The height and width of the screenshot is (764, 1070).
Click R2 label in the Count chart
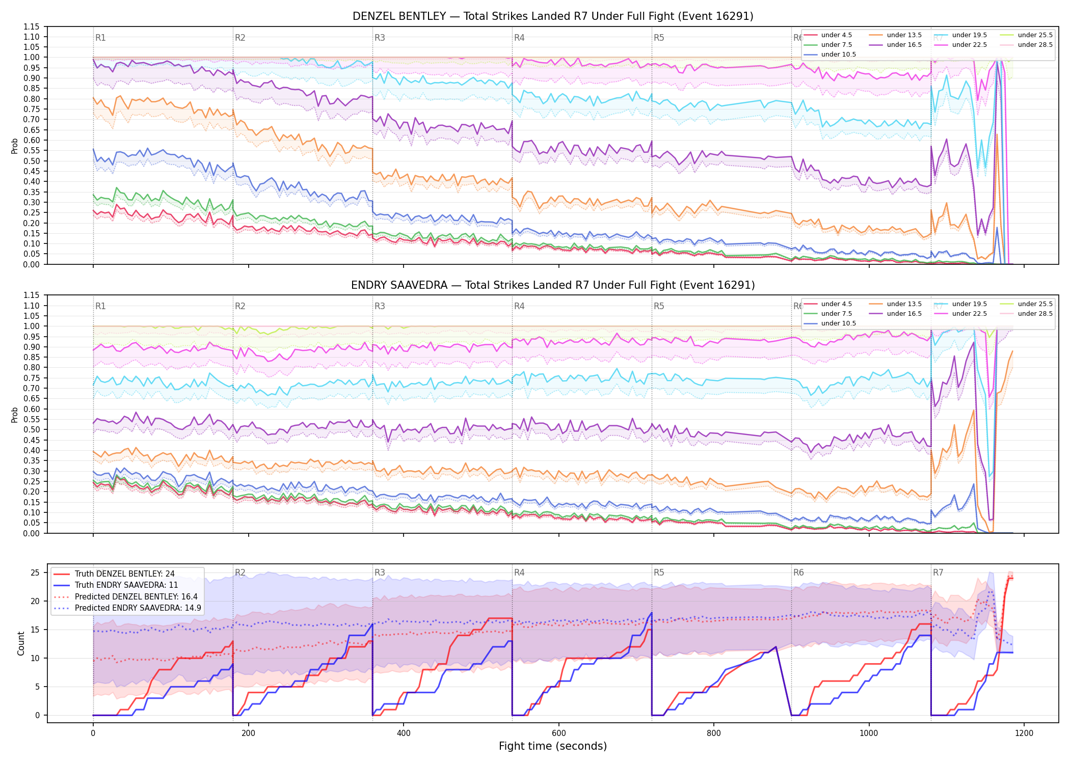(240, 572)
